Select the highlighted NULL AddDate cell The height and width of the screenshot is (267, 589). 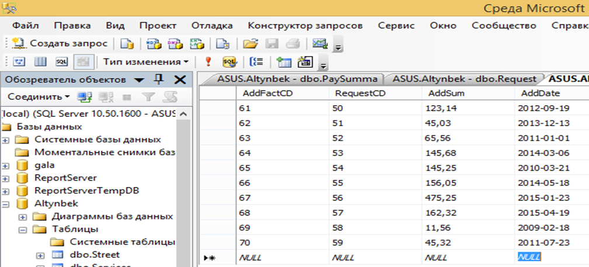(x=529, y=258)
